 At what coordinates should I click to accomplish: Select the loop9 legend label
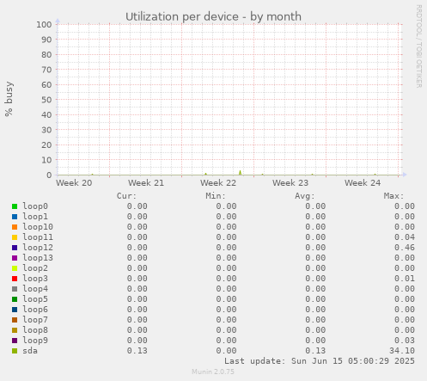coord(35,341)
